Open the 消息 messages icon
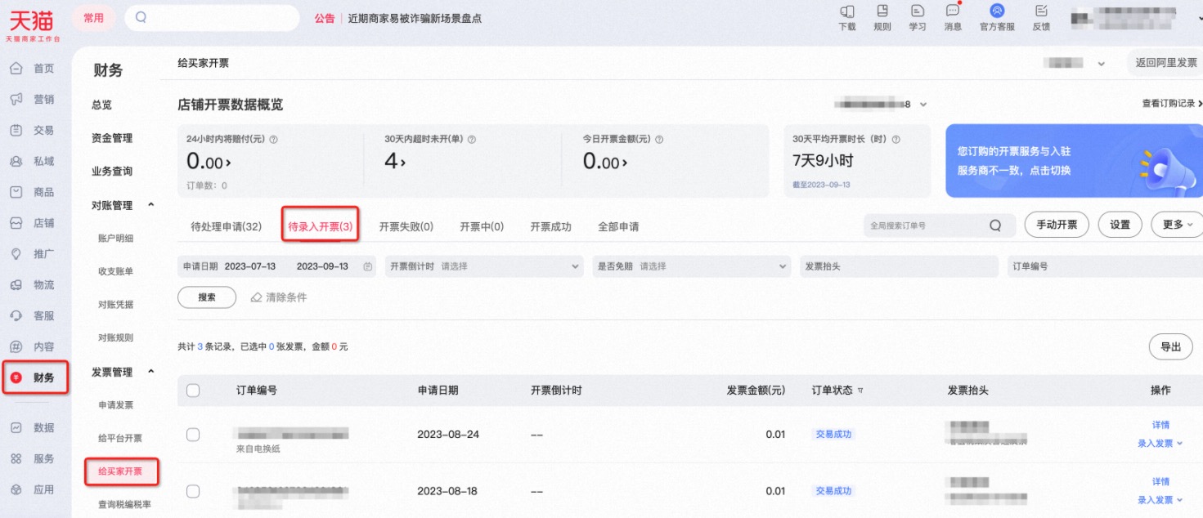 (953, 11)
